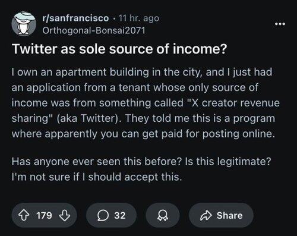Click the first paragraph of the post body
297x236 pixels.
click(146, 103)
